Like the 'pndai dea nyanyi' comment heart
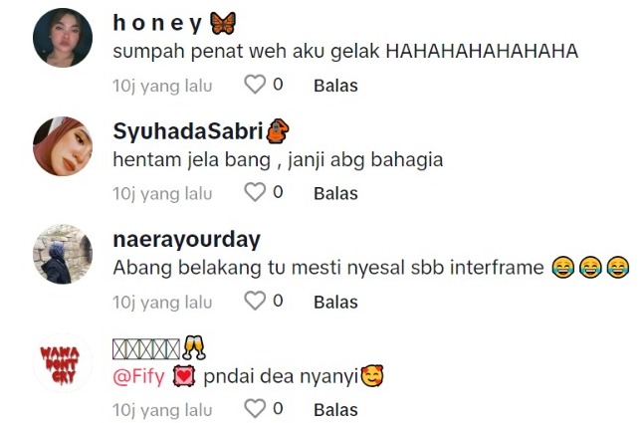The height and width of the screenshot is (423, 641). [x=255, y=409]
